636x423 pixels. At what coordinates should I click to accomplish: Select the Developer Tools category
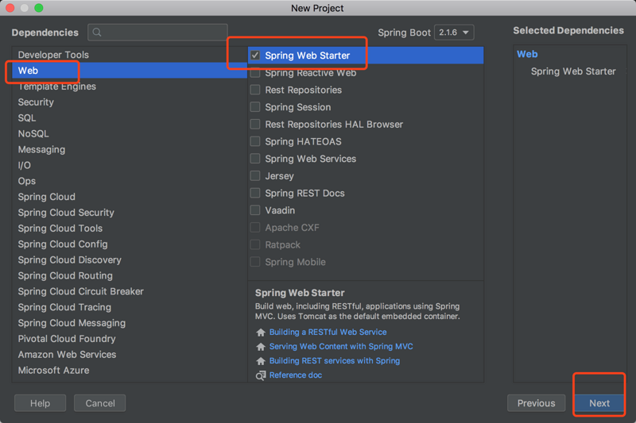coord(53,55)
